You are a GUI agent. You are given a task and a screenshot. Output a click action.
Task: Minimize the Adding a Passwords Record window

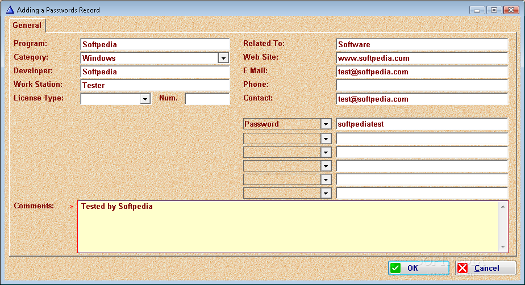477,10
